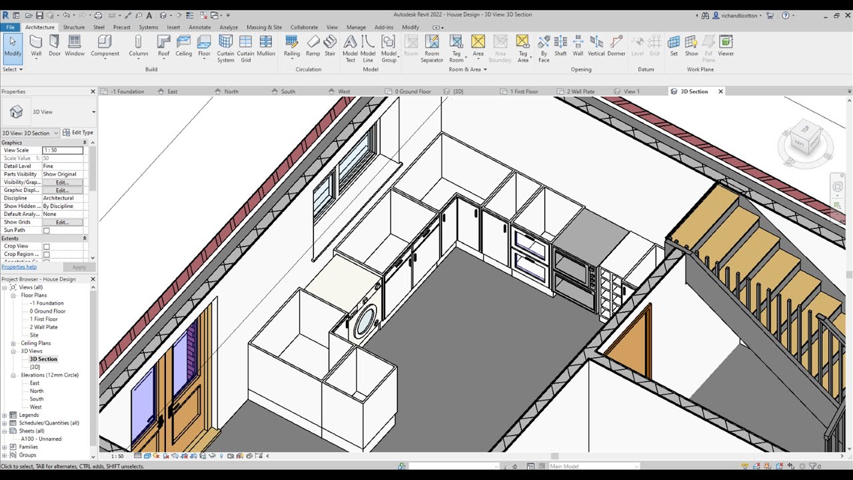
Task: Select the Floor tool
Action: [204, 46]
